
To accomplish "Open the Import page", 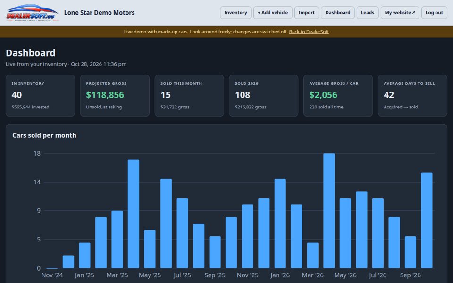I will click(x=307, y=13).
